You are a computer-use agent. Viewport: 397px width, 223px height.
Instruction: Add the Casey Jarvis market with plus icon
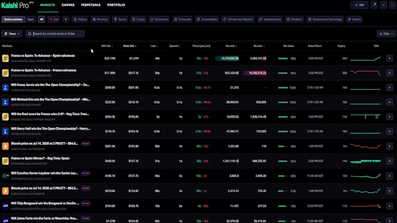[x=390, y=88]
